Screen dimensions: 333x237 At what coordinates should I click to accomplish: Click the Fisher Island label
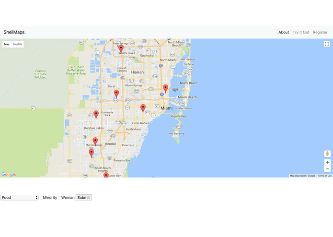coord(184,108)
